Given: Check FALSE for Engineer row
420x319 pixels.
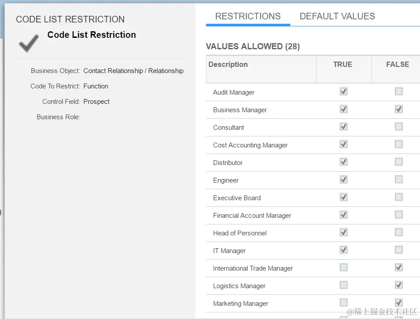Looking at the screenshot, I should pyautogui.click(x=399, y=180).
